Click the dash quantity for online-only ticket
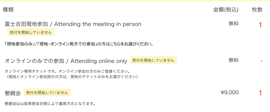This screenshot has height=112, width=270. click(x=262, y=61)
